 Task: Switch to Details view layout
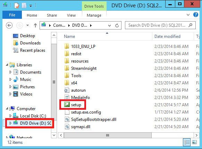[x=187, y=142]
